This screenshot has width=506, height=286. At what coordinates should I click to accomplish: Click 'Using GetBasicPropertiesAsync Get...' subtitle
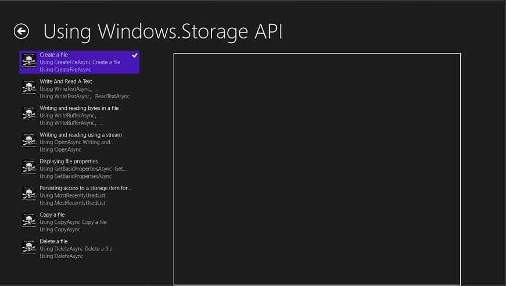[x=83, y=169]
